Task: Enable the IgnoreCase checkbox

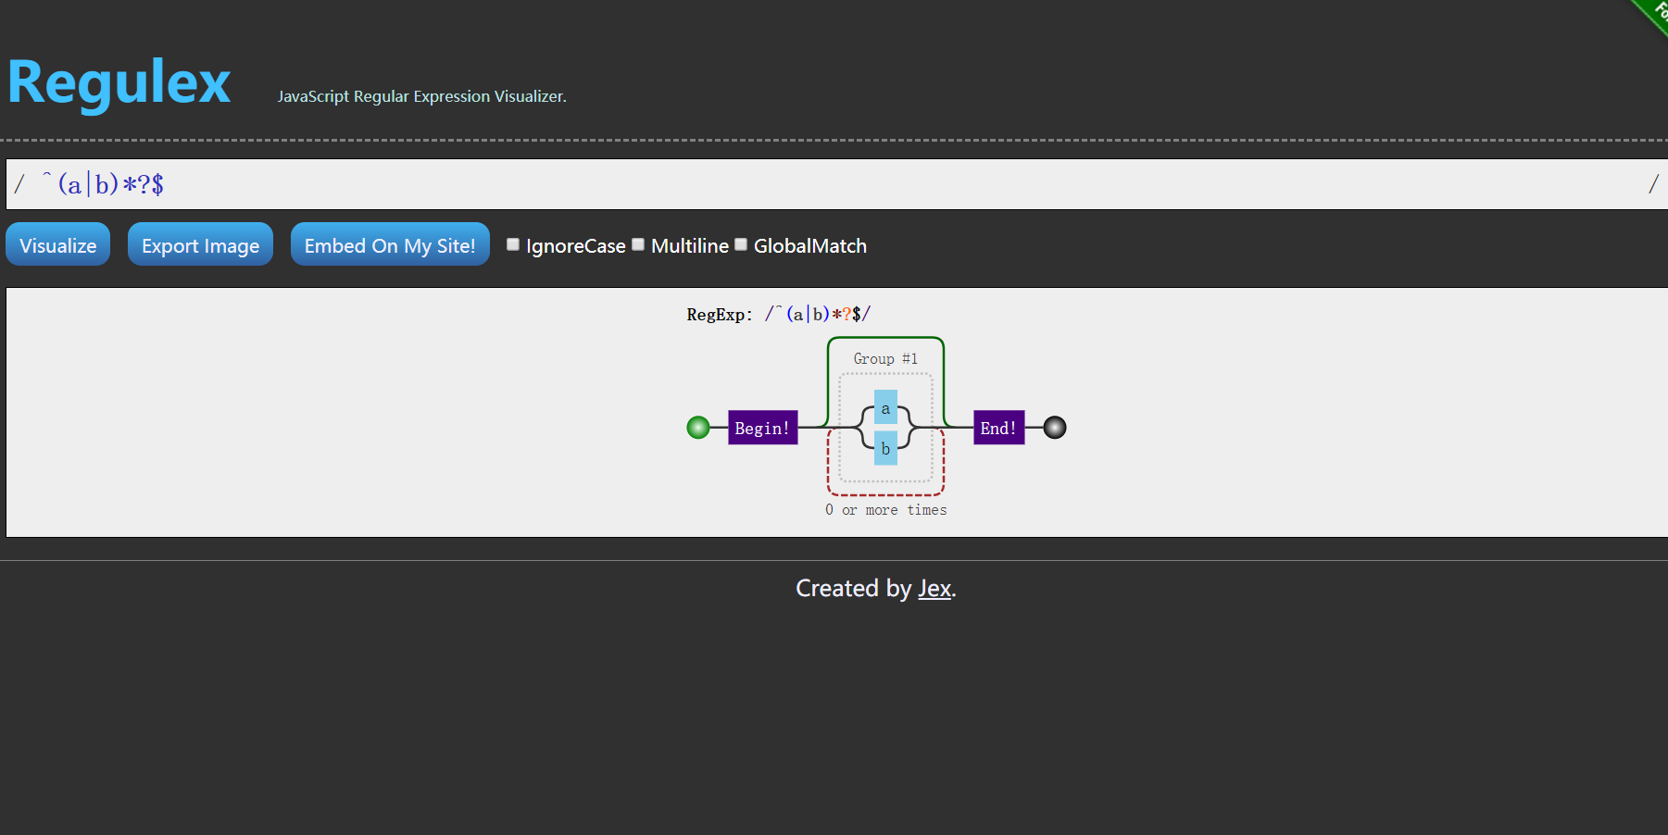Action: pyautogui.click(x=513, y=244)
